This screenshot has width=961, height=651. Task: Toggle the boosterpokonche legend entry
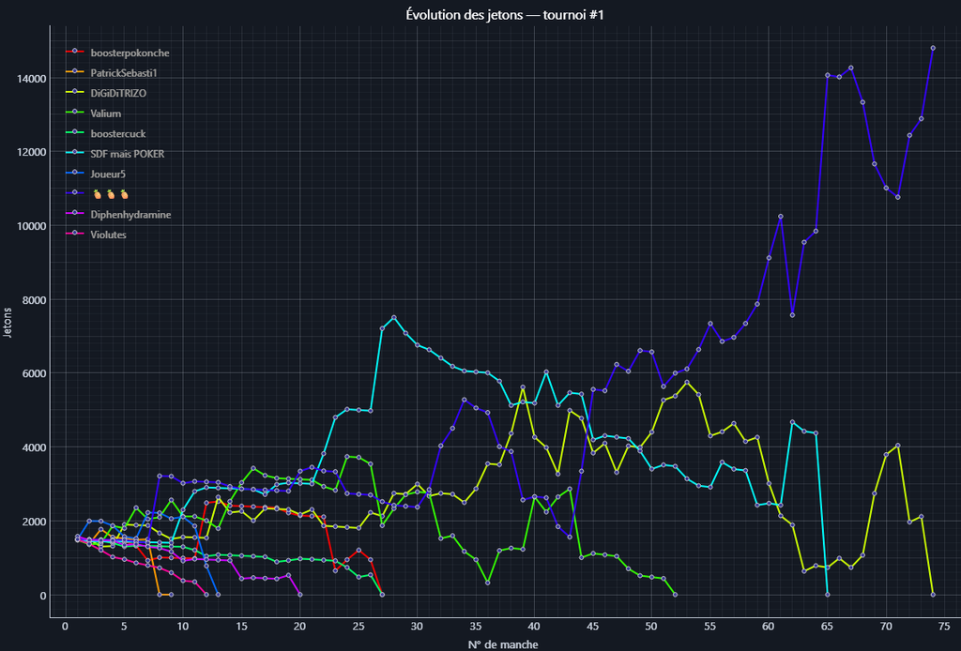(130, 53)
